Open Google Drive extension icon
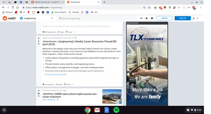Image resolution: width=211 pixels, height=114 pixels. (x=155, y=7)
